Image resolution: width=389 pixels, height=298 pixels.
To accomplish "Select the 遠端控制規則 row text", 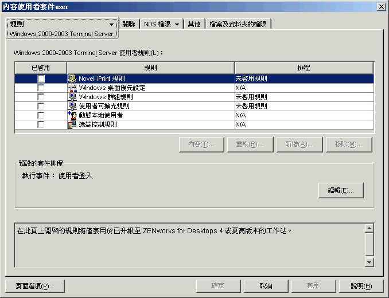I will (98, 124).
